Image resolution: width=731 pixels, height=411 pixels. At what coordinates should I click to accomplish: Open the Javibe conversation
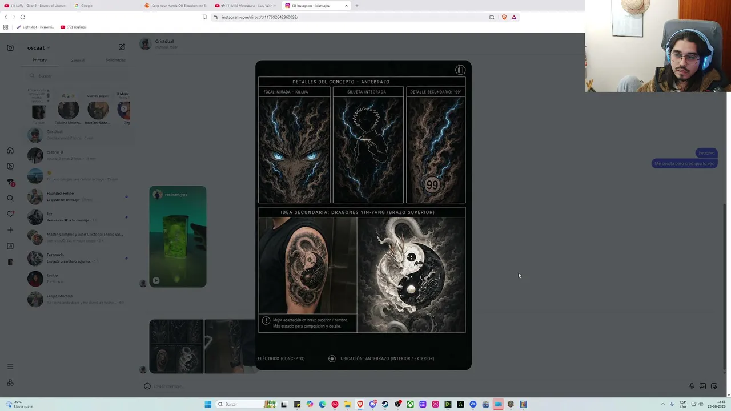(x=79, y=279)
